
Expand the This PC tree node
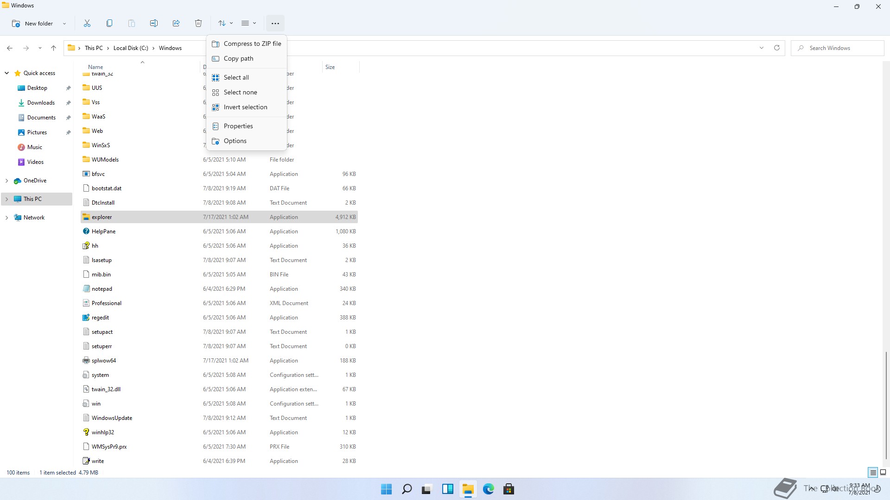7,199
